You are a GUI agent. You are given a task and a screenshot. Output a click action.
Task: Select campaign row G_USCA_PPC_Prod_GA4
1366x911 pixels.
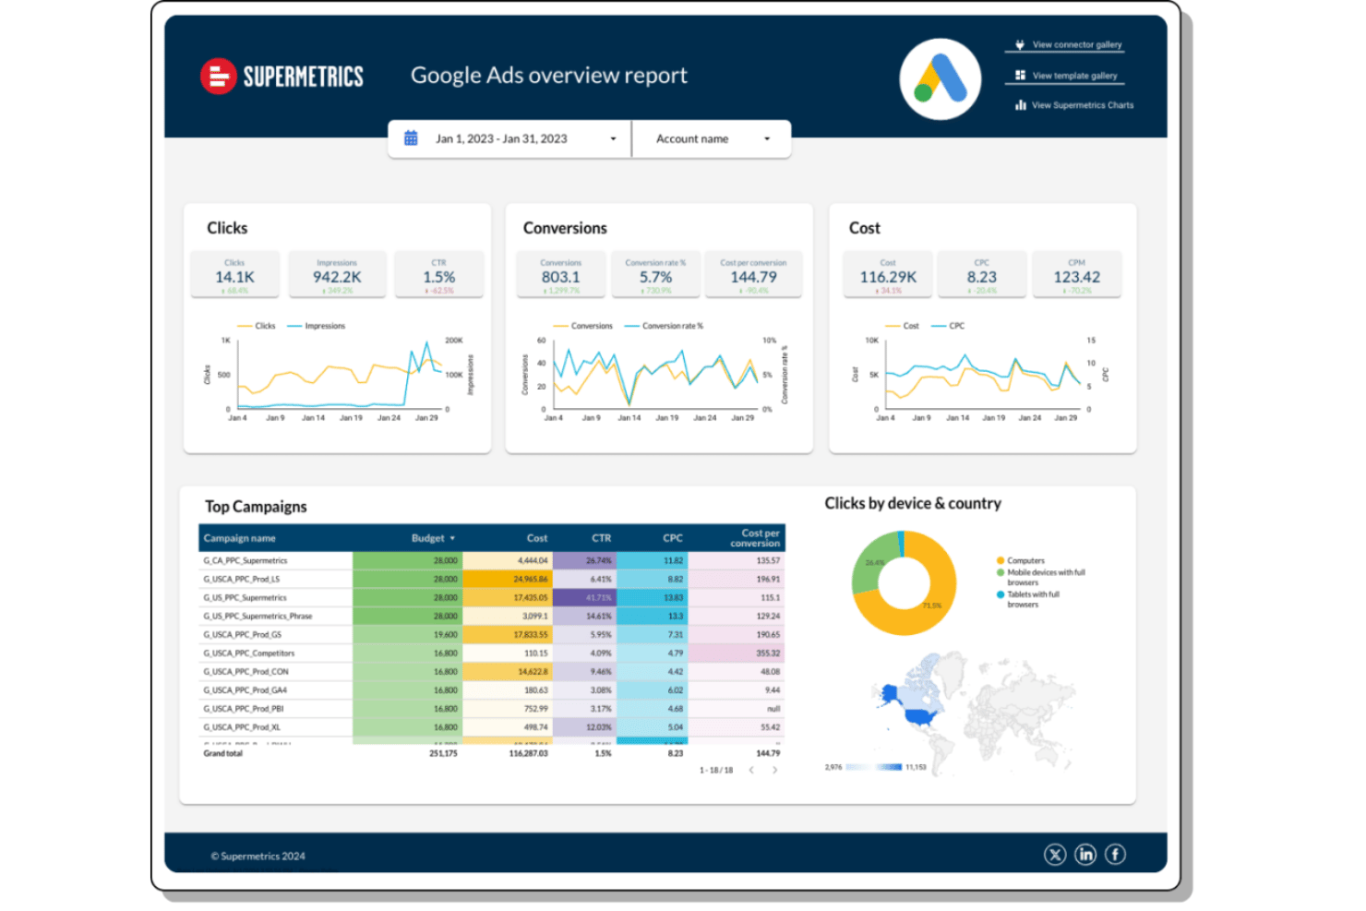tap(492, 689)
